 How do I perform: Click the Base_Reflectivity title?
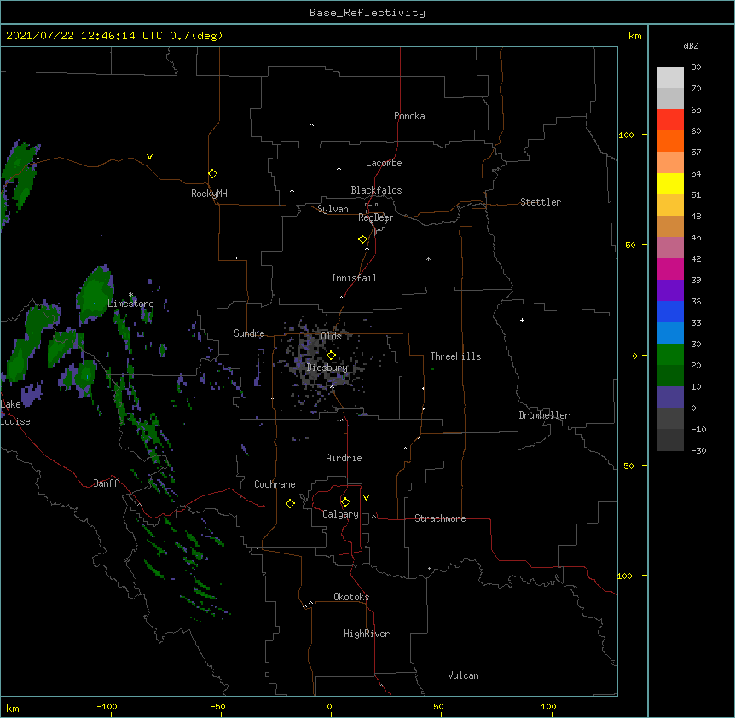click(367, 13)
